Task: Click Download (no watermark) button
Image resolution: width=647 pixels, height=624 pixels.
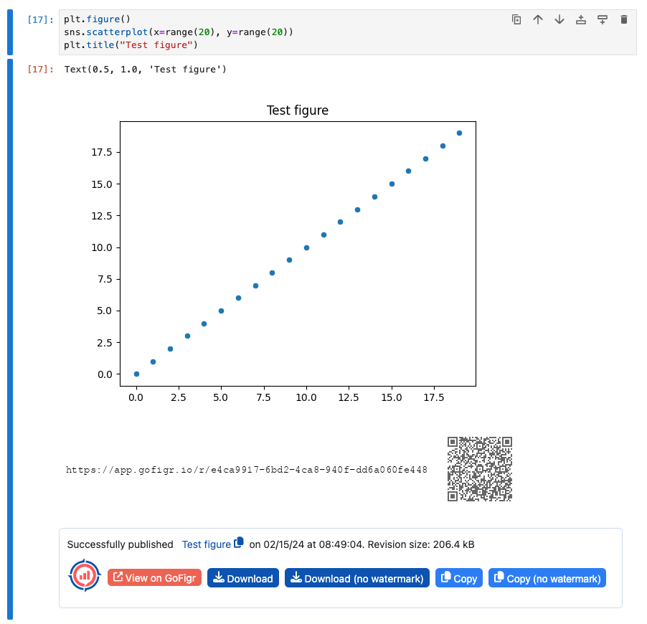Action: [357, 578]
